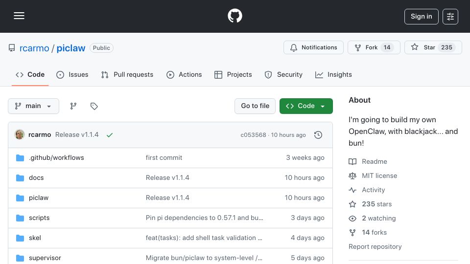View the stargazer count of 235
The height and width of the screenshot is (264, 470).
(446, 47)
